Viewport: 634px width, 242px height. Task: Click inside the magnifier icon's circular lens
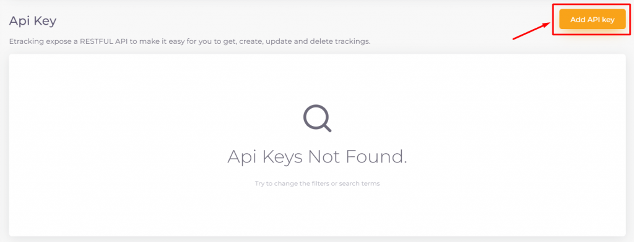[x=315, y=116]
